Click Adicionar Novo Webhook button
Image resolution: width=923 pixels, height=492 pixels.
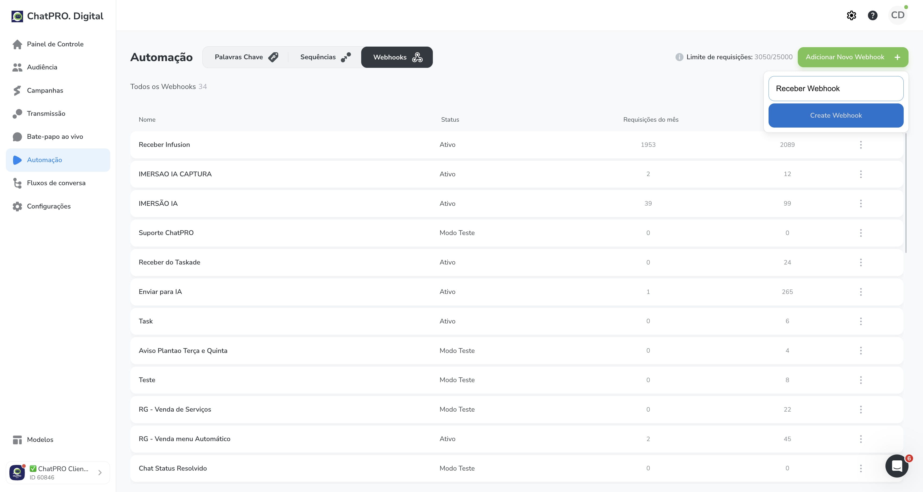coord(853,57)
